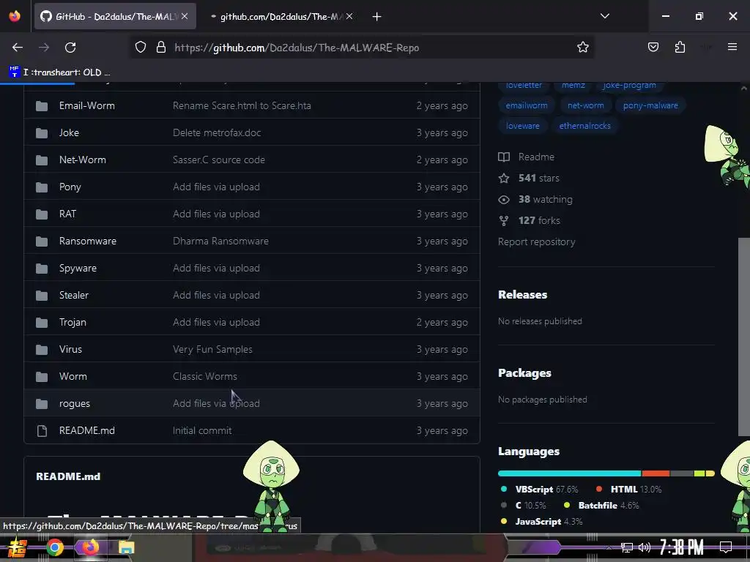Click the URL address bar
This screenshot has height=562, width=750.
pos(363,48)
